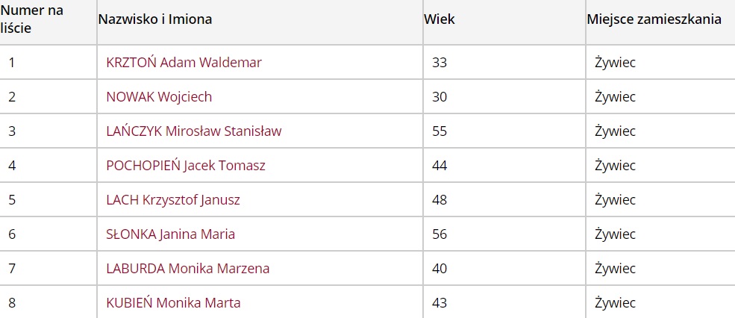The image size is (735, 318).
Task: Select the age value 43
Action: click(x=440, y=303)
